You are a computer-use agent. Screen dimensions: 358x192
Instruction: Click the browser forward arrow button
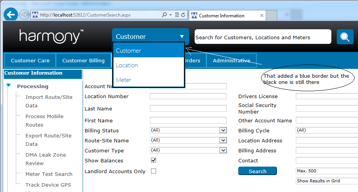(x=24, y=15)
